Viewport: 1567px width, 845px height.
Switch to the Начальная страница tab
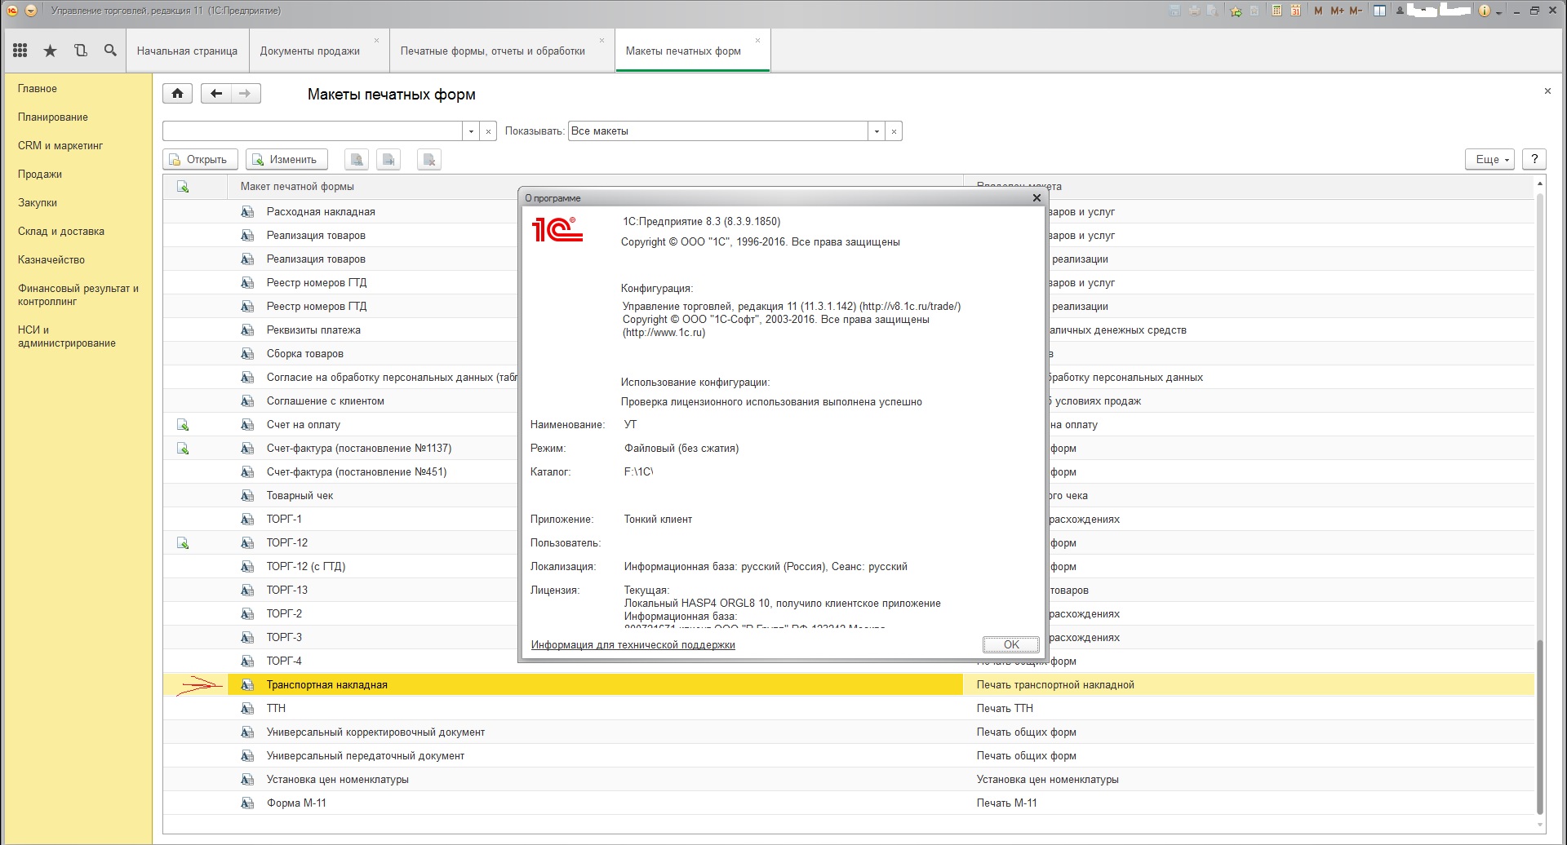pyautogui.click(x=187, y=51)
